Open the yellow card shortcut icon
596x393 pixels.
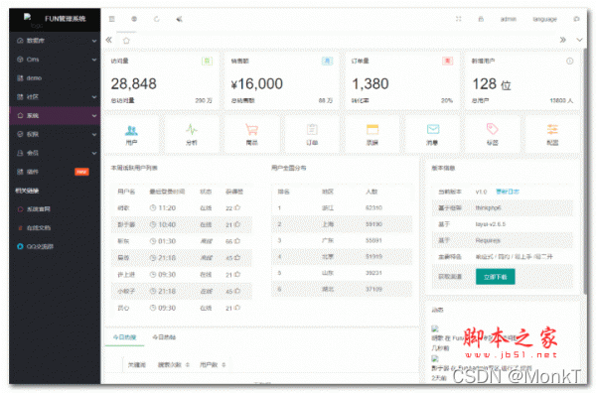[372, 130]
